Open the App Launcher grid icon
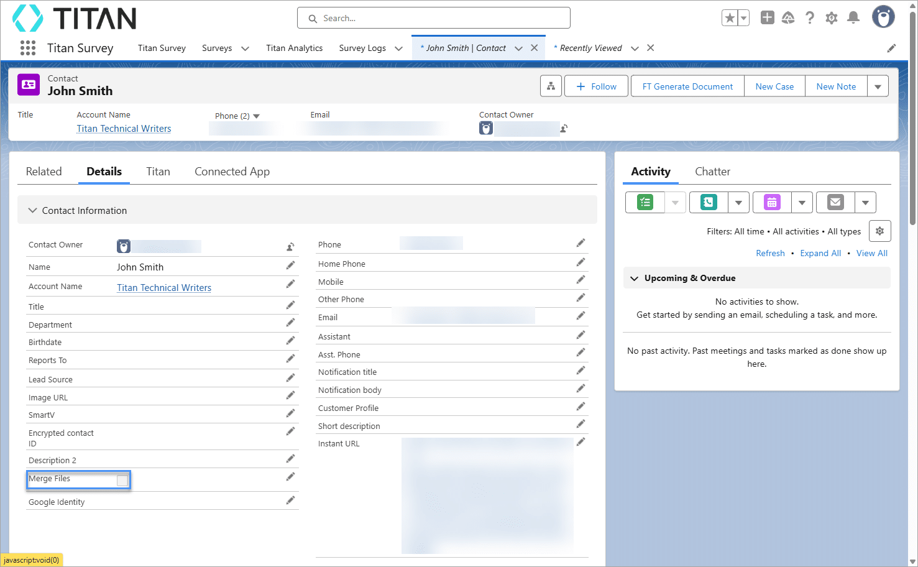 (28, 48)
